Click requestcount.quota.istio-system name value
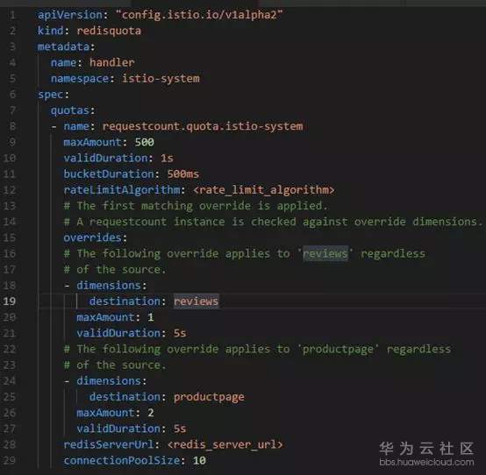Viewport: 486px width, 475px height. click(x=203, y=126)
